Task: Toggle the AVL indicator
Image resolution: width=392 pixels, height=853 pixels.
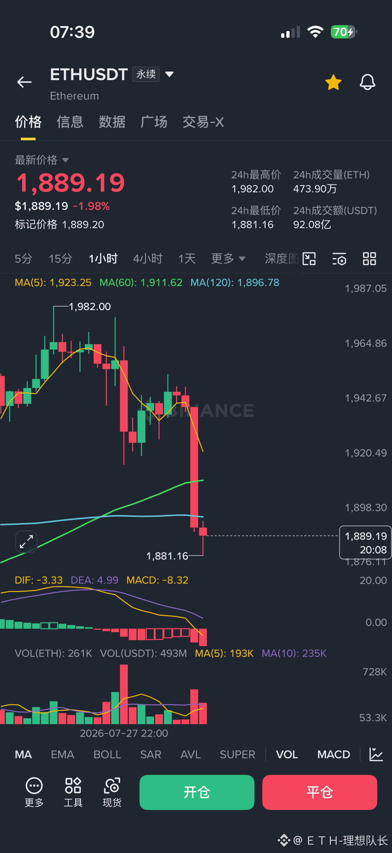Action: tap(190, 754)
